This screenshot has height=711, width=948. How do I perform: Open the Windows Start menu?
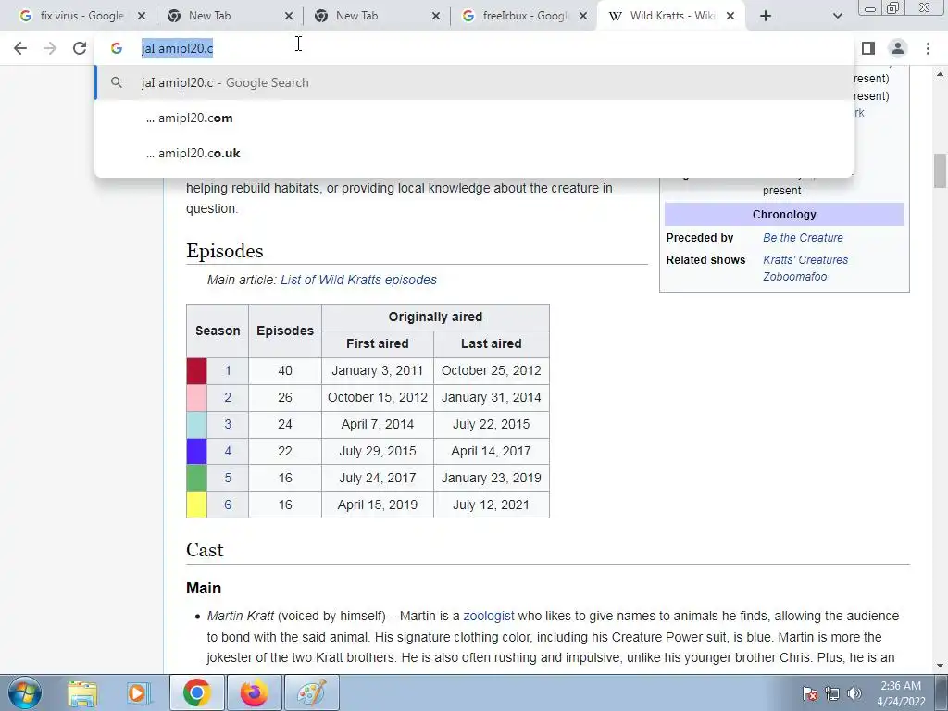[25, 692]
